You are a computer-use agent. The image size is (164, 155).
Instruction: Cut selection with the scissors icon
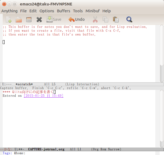click(x=95, y=19)
